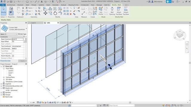Viewport: 191px width, 107px height.
Task: Select the Offset tool
Action: point(50,9)
